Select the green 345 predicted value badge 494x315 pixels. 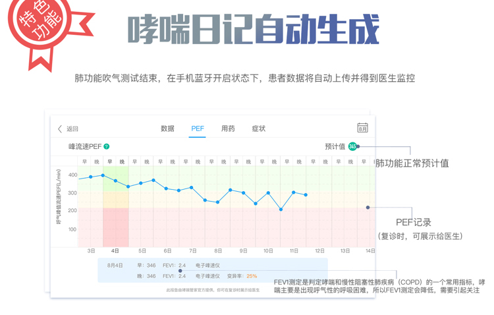tap(352, 146)
